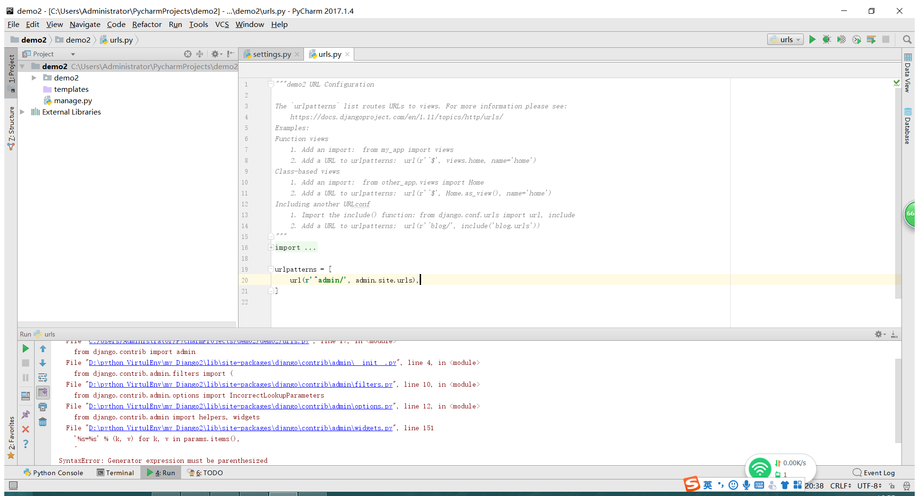Close the settings.py editor tab
Image resolution: width=919 pixels, height=496 pixels.
pos(297,54)
